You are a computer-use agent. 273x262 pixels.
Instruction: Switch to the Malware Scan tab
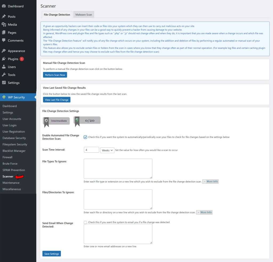click(83, 15)
